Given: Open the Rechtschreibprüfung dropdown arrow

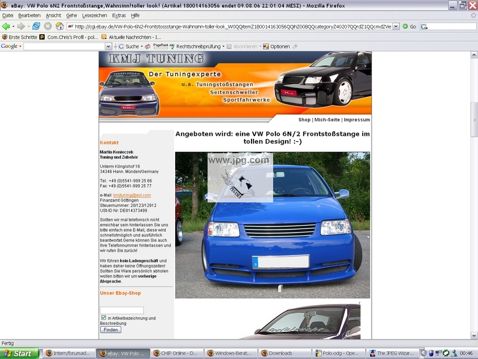Looking at the screenshot, I should click(x=223, y=47).
